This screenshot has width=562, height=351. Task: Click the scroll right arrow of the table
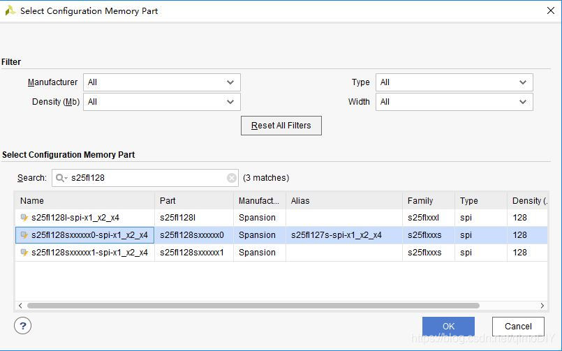point(542,306)
